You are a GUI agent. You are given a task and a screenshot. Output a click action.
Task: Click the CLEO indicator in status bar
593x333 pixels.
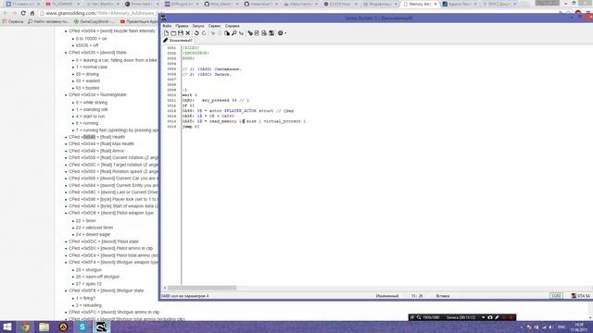556,296
